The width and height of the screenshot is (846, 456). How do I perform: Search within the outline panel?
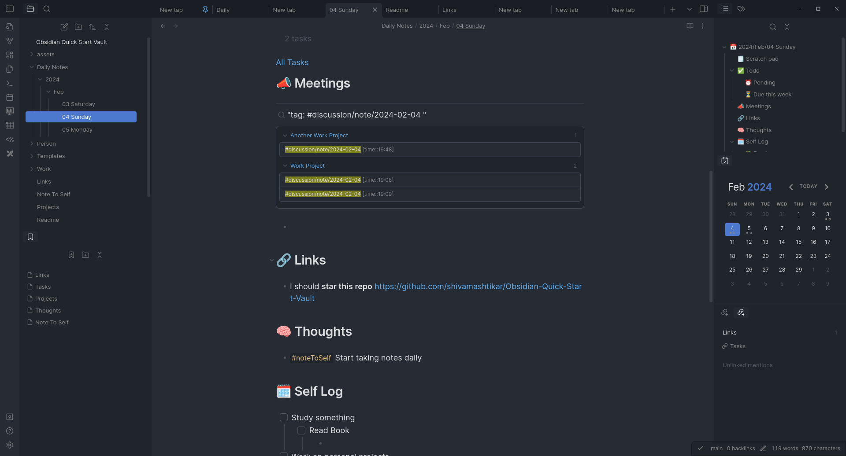[773, 27]
